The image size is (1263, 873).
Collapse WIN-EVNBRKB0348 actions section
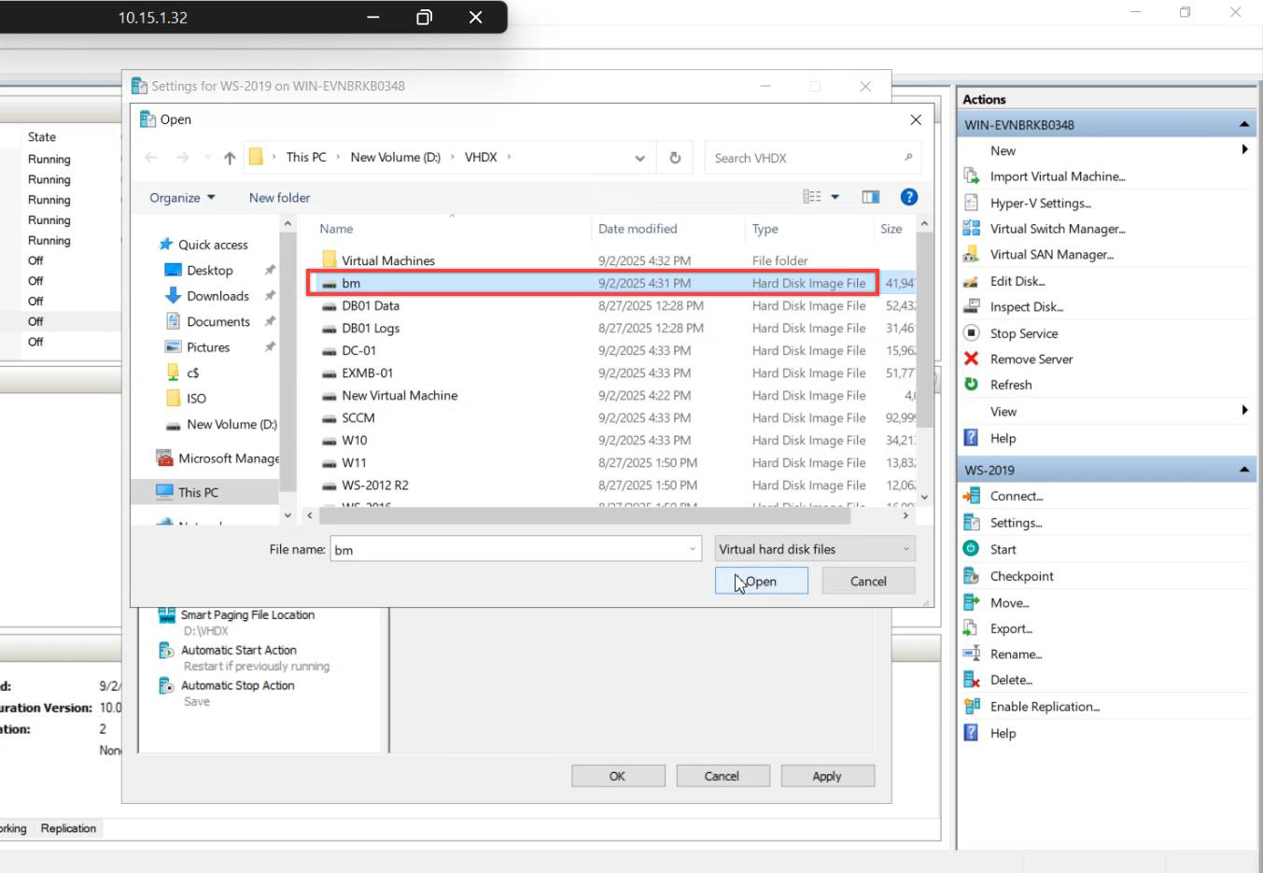click(x=1244, y=124)
